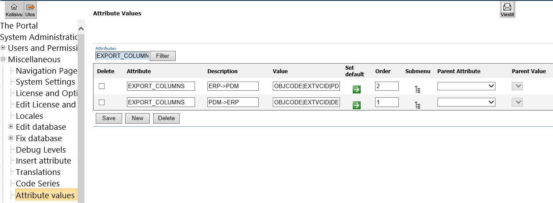Screen dimensions: 553x203
Task: Click the Save button
Action: click(x=108, y=118)
